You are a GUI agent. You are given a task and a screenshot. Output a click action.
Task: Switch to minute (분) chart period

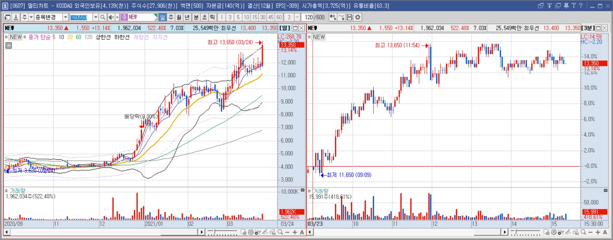point(196,17)
